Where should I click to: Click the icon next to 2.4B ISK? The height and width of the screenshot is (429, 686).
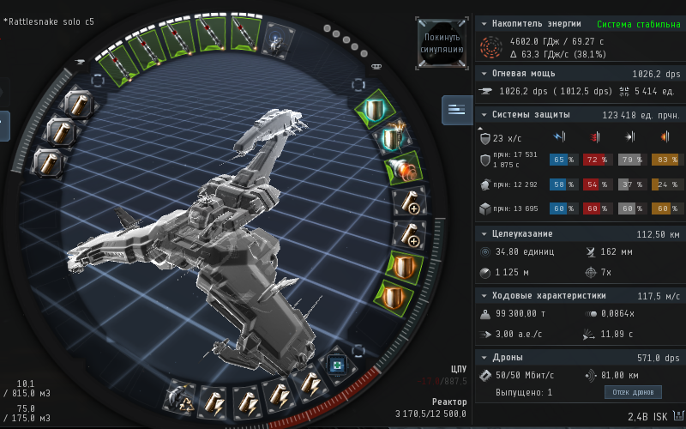point(675,417)
